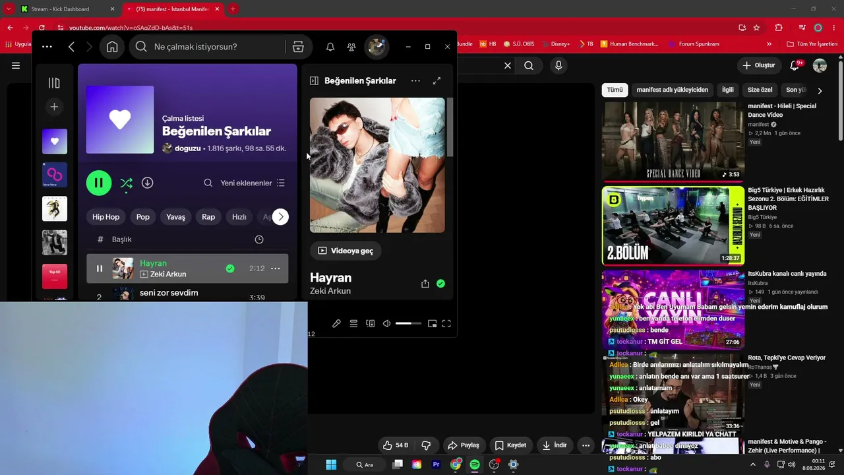Open Liked Songs from Spotify sidebar
This screenshot has height=475, width=844.
point(55,141)
